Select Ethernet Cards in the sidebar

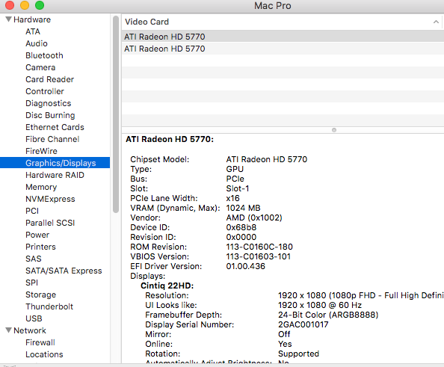point(55,127)
